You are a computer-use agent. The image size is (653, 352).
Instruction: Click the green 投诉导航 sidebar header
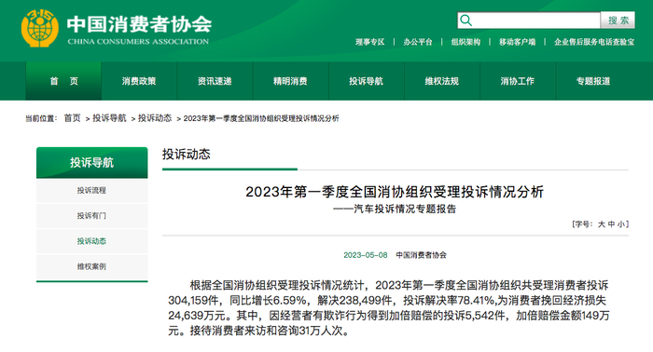pyautogui.click(x=92, y=162)
